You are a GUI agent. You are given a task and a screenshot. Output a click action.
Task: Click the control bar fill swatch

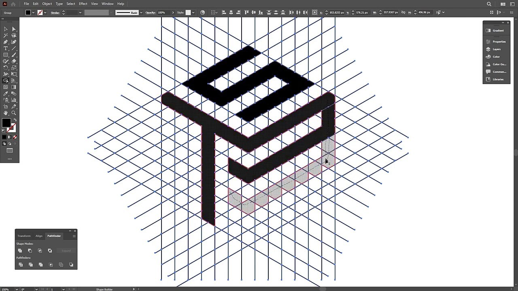pyautogui.click(x=28, y=13)
